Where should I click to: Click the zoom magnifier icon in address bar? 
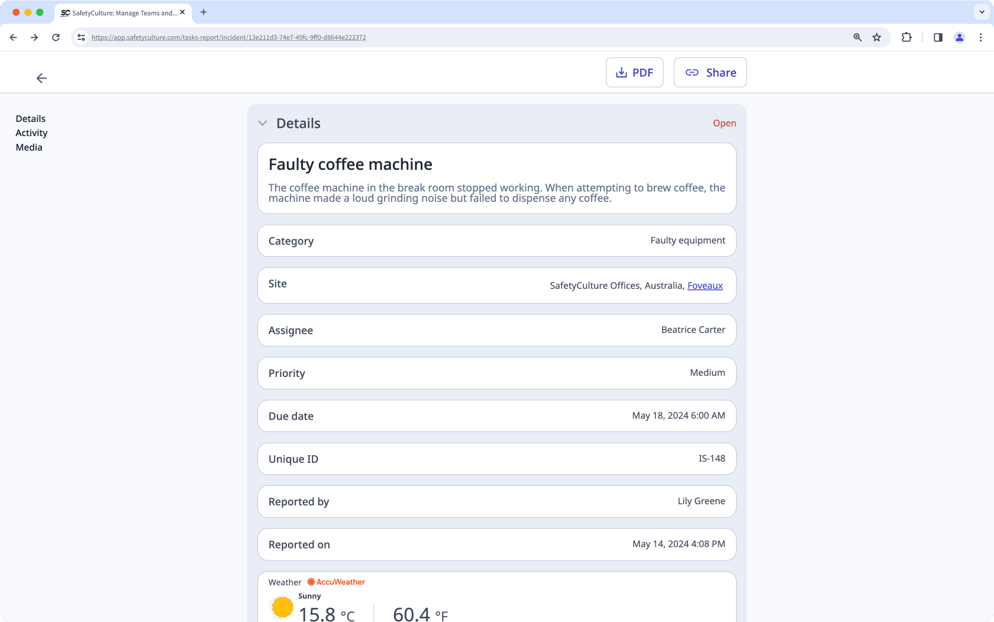pyautogui.click(x=857, y=37)
